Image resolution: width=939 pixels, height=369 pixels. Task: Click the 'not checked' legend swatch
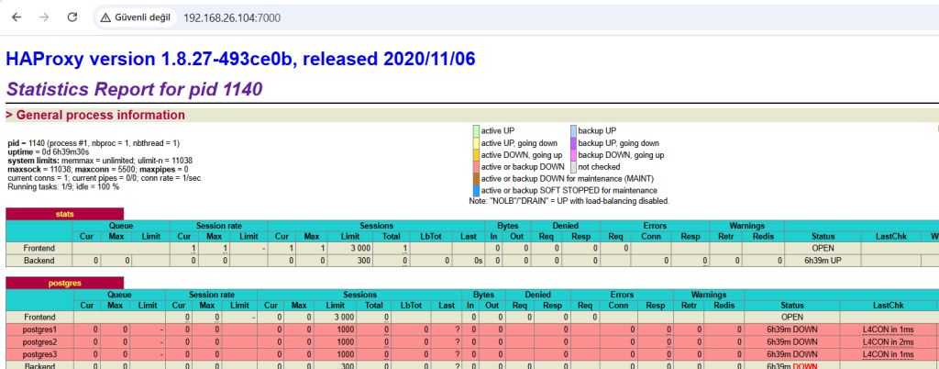coord(573,167)
